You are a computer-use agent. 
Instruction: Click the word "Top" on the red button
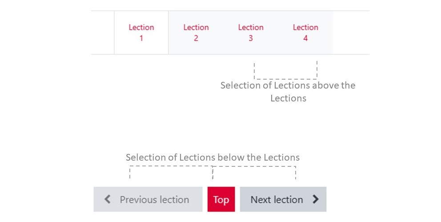221,200
